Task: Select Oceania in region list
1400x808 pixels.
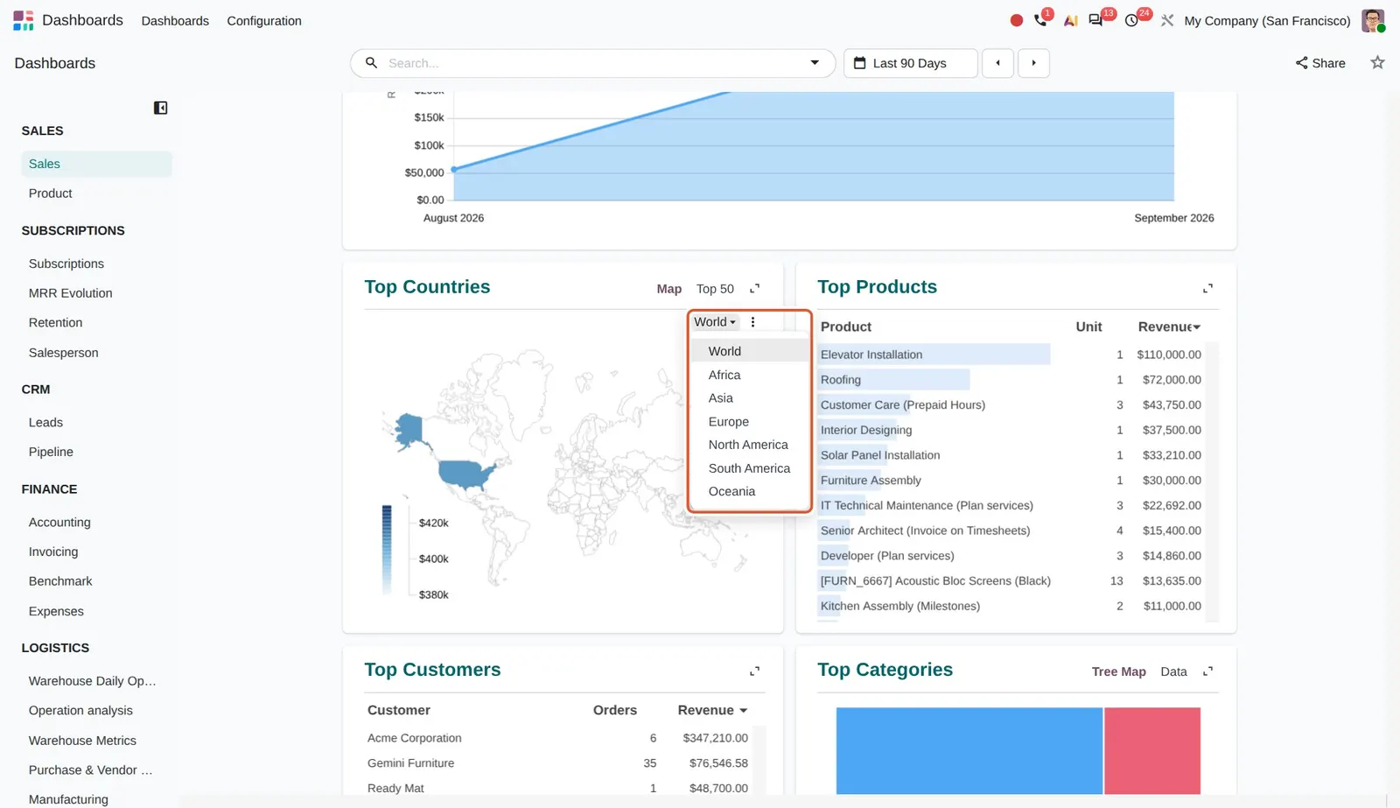Action: [x=749, y=492]
